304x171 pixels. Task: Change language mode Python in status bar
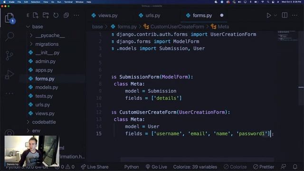pos(132,167)
